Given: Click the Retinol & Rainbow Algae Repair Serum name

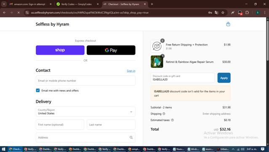Looking at the screenshot, I should pos(189,62).
